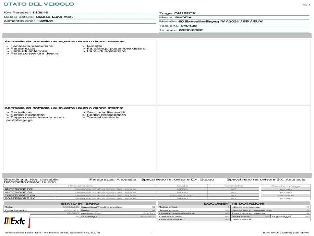Click 'Grandinata: Non rilevabile'

31,179
